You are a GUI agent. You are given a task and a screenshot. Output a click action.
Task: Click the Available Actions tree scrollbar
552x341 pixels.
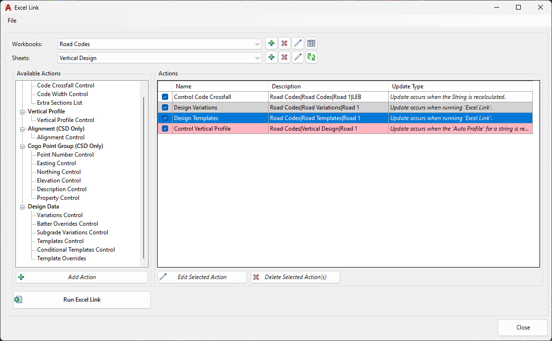point(144,178)
